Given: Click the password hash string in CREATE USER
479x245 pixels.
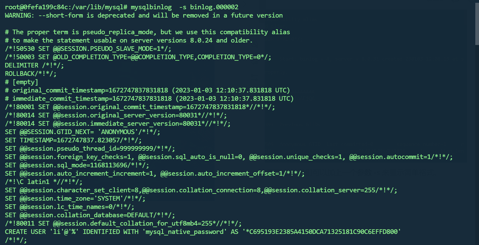Looking at the screenshot, I should tap(322, 232).
